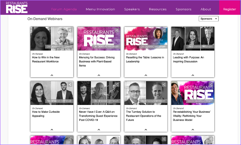Open How to Win in the New Restaurant Workforce title
This screenshot has width=241, height=145.
(x=46, y=59)
